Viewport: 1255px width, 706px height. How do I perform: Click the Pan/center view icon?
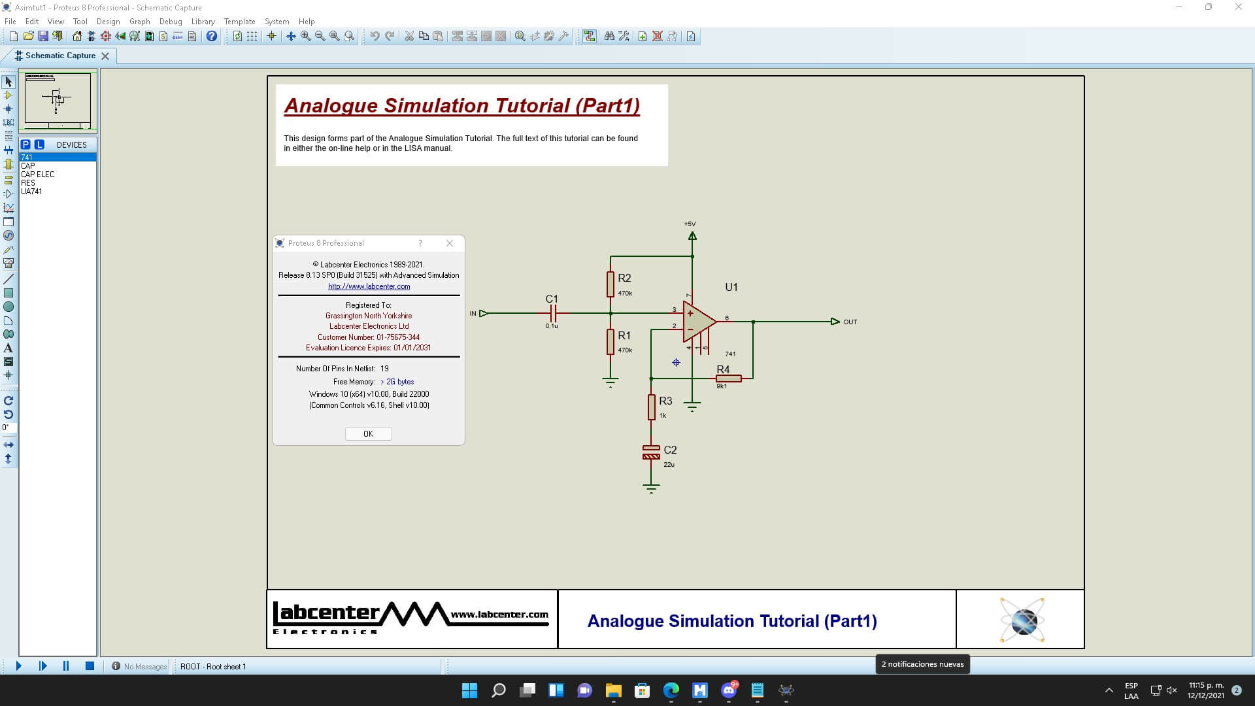point(291,37)
